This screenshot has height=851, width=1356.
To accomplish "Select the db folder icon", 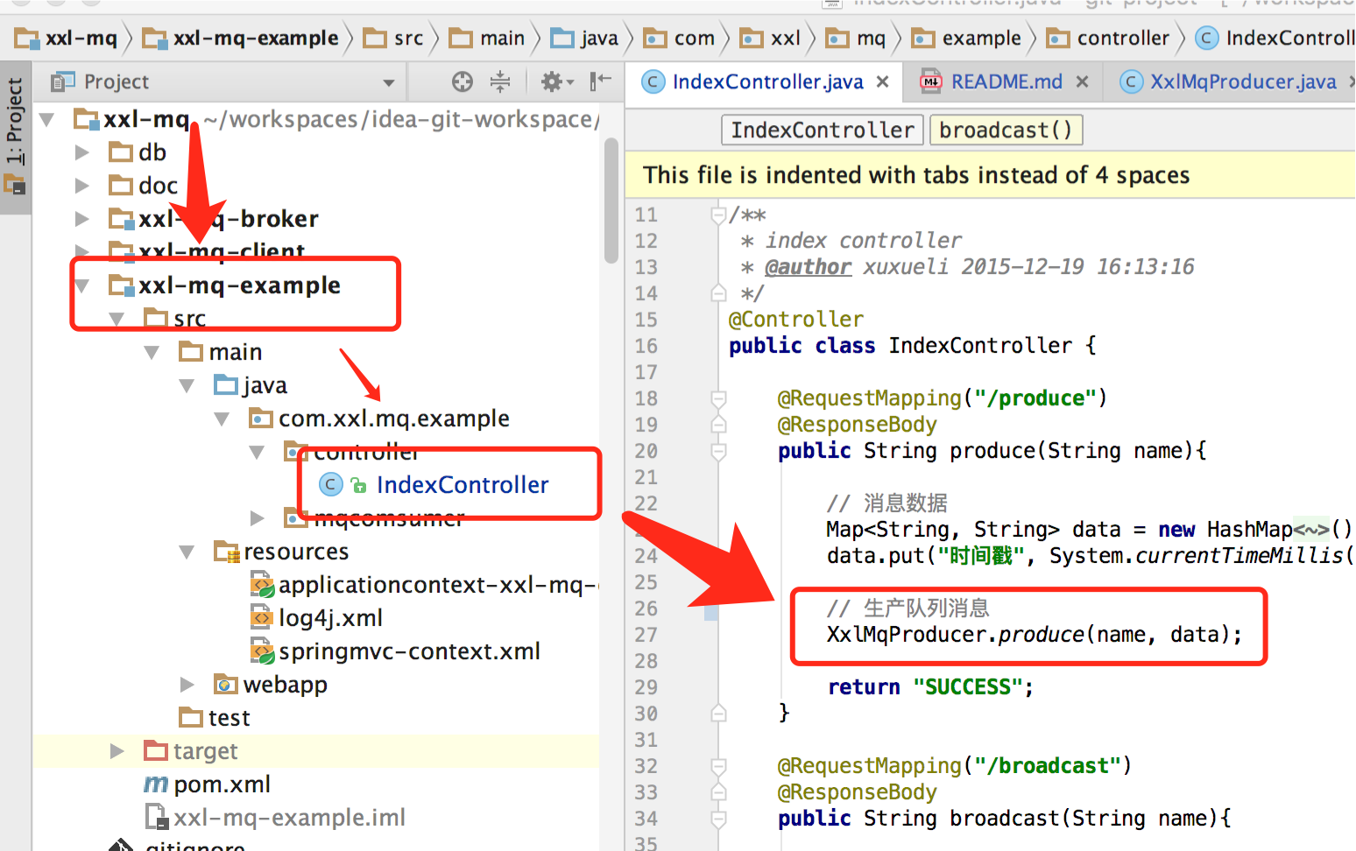I will pos(121,152).
